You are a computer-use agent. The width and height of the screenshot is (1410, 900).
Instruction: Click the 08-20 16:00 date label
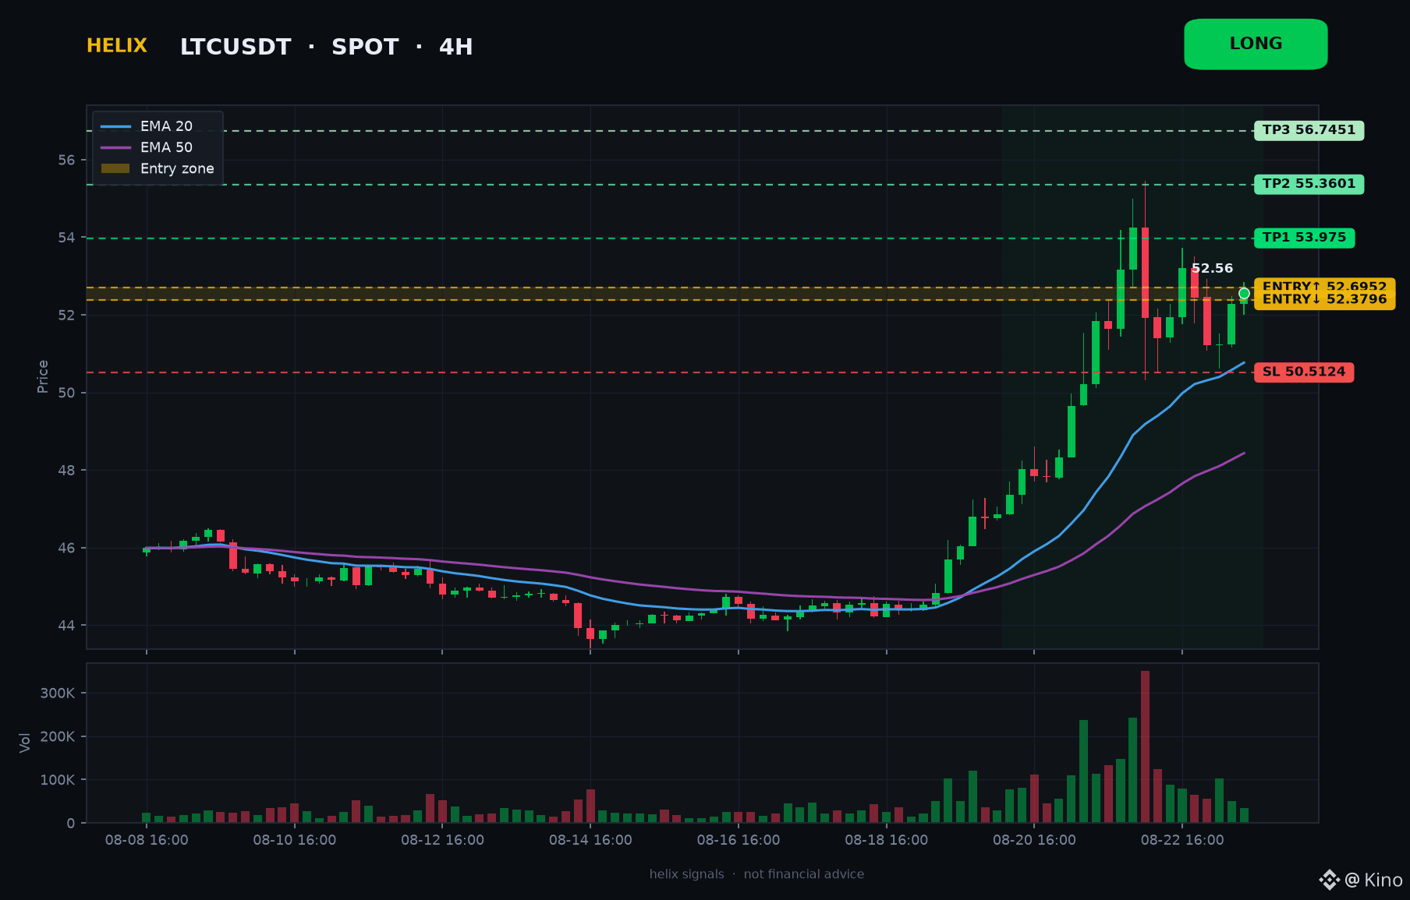click(x=1034, y=840)
